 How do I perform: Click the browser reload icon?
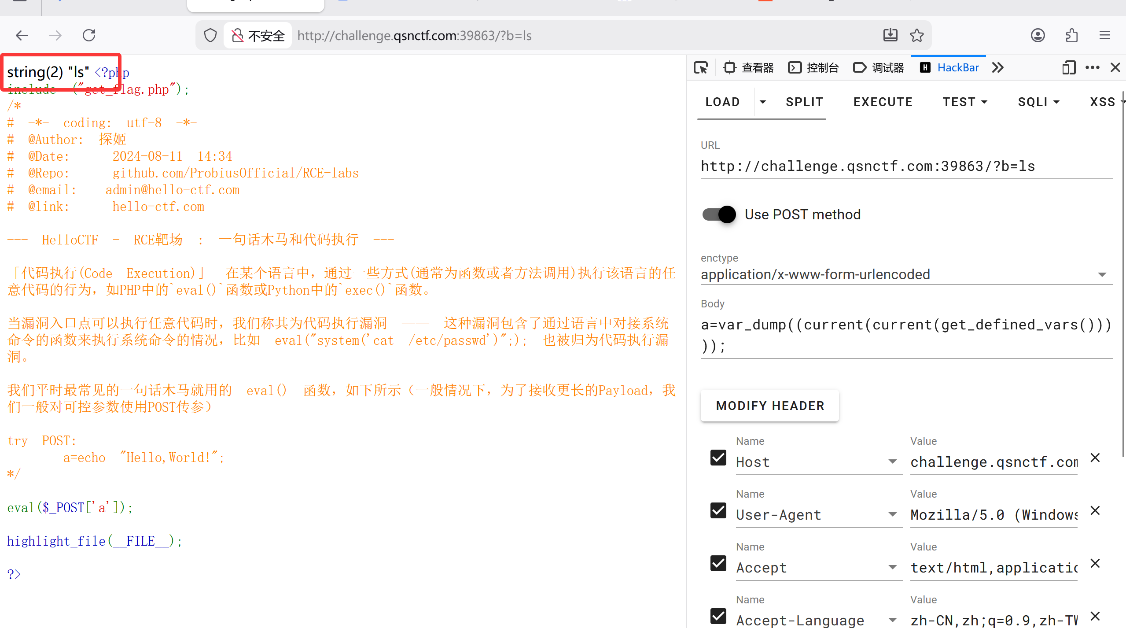pos(89,35)
